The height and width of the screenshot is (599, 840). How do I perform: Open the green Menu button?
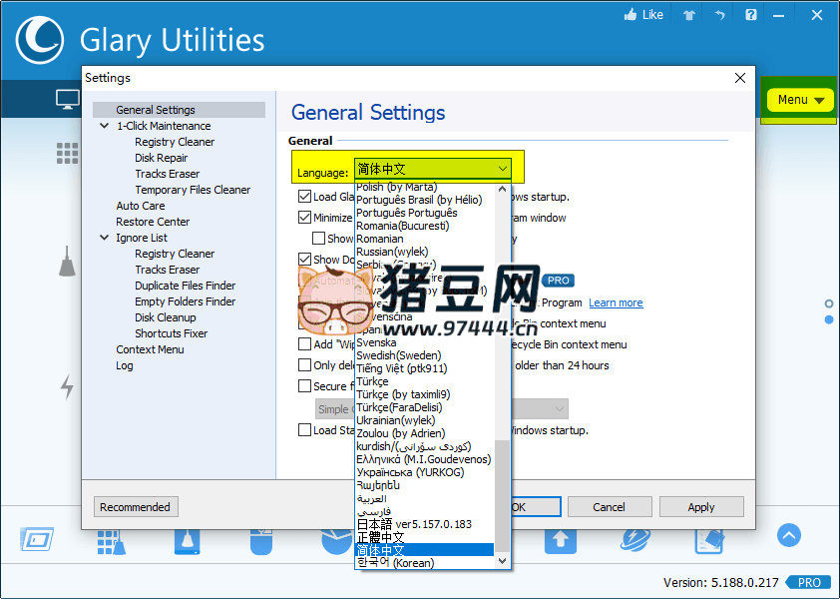(x=799, y=99)
